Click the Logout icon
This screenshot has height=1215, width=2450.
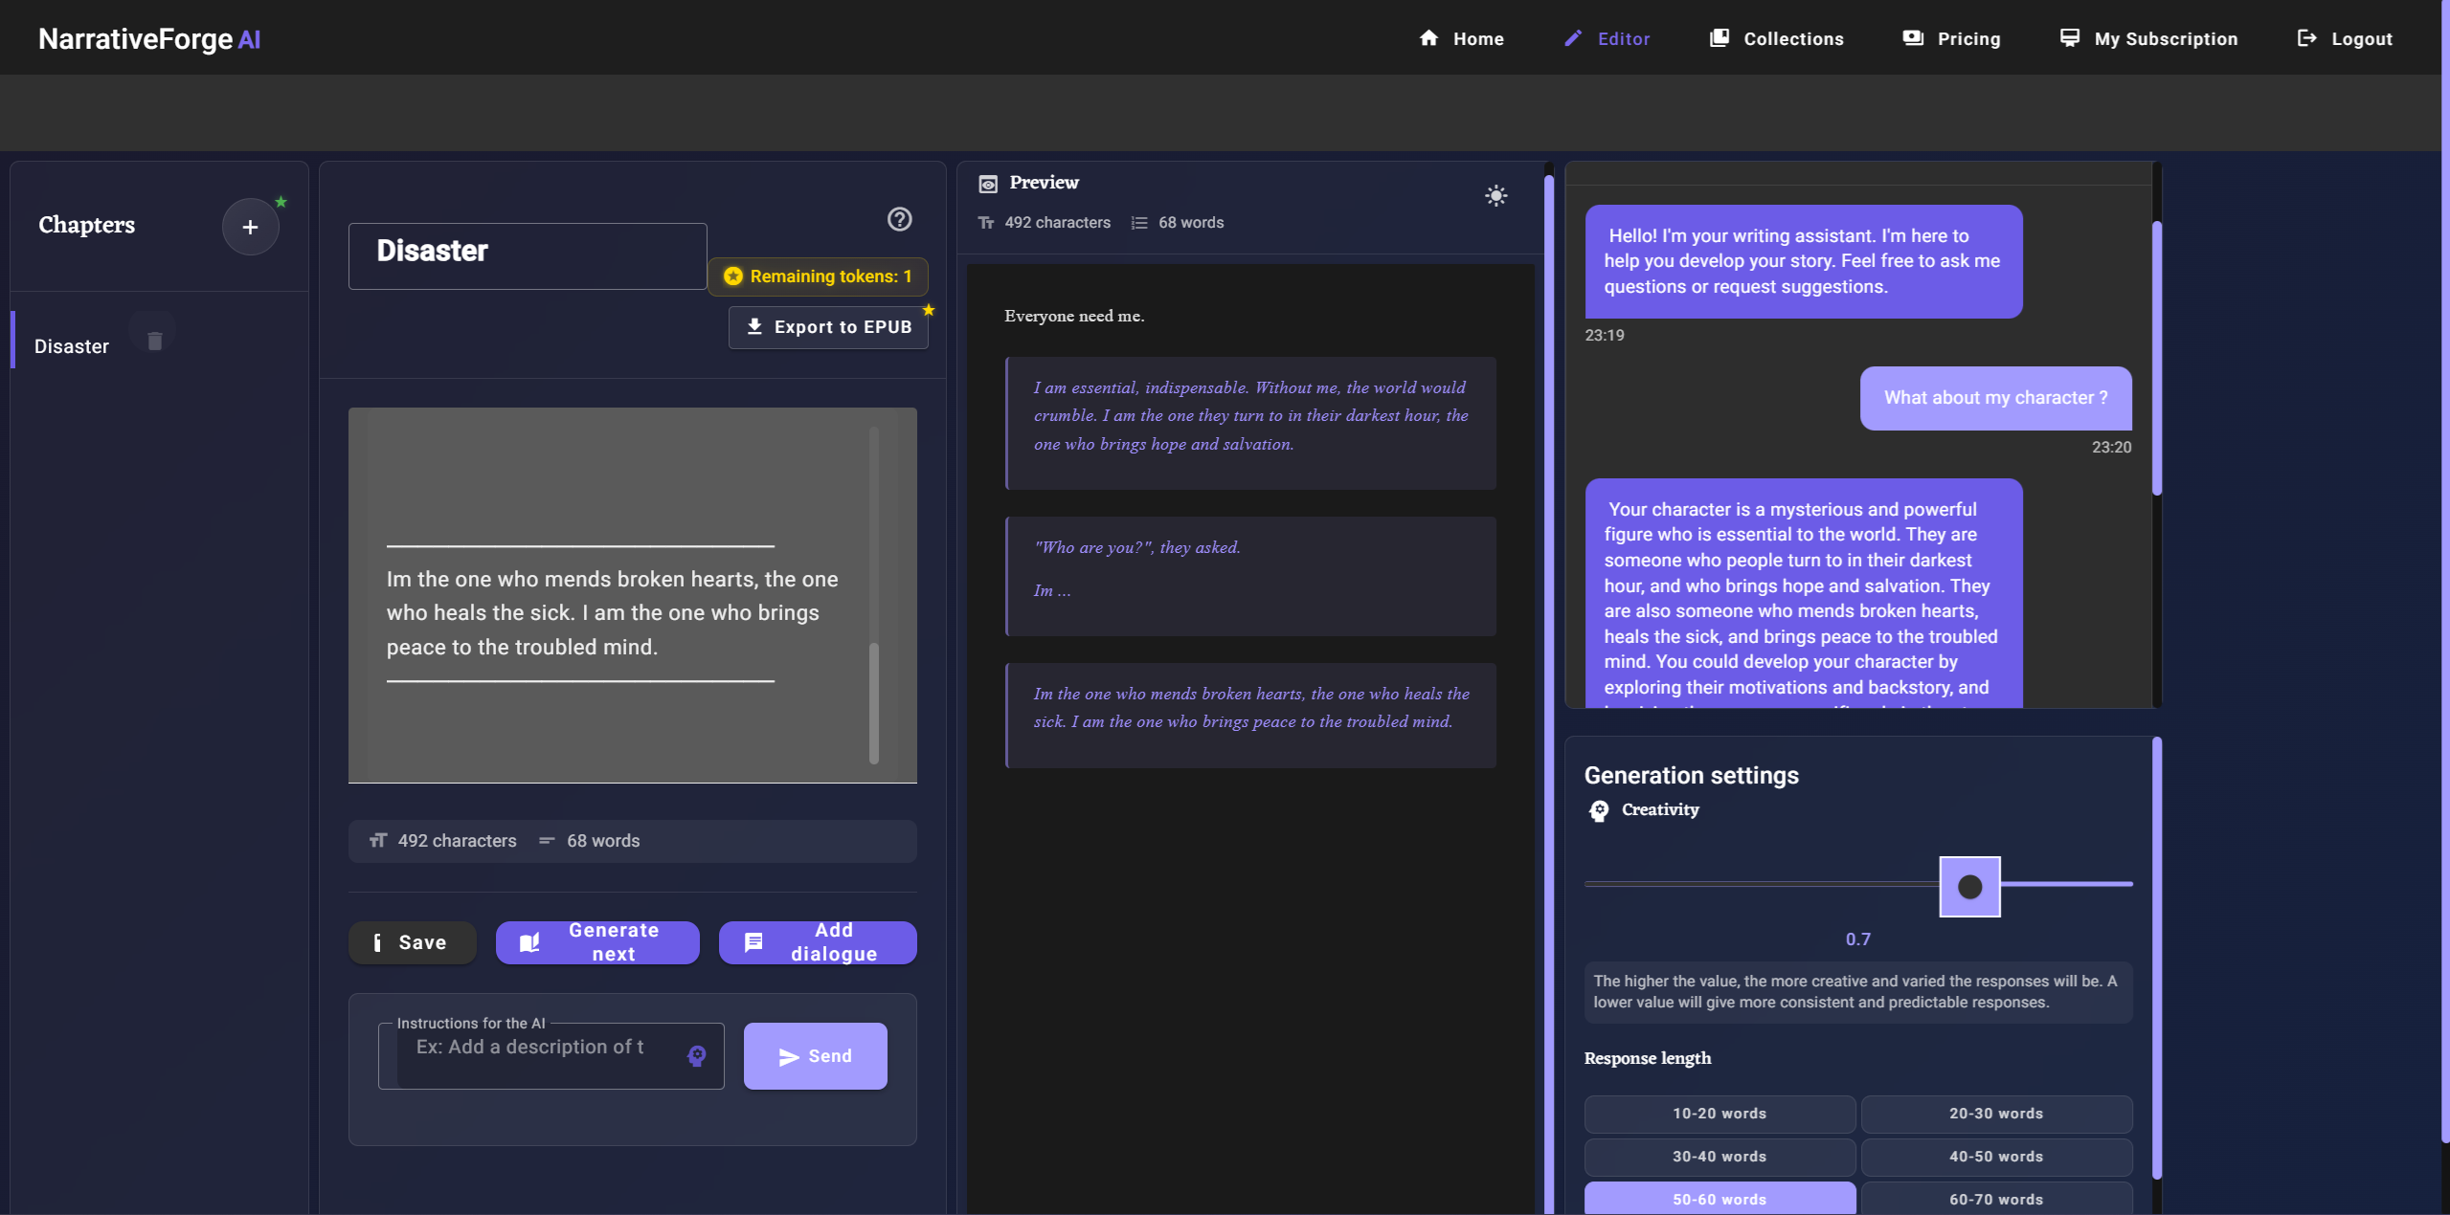[2306, 38]
